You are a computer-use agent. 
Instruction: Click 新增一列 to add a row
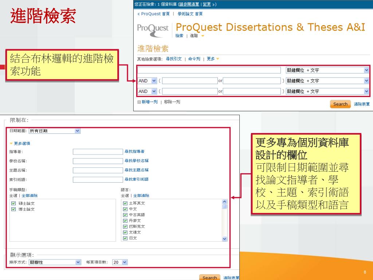click(150, 102)
